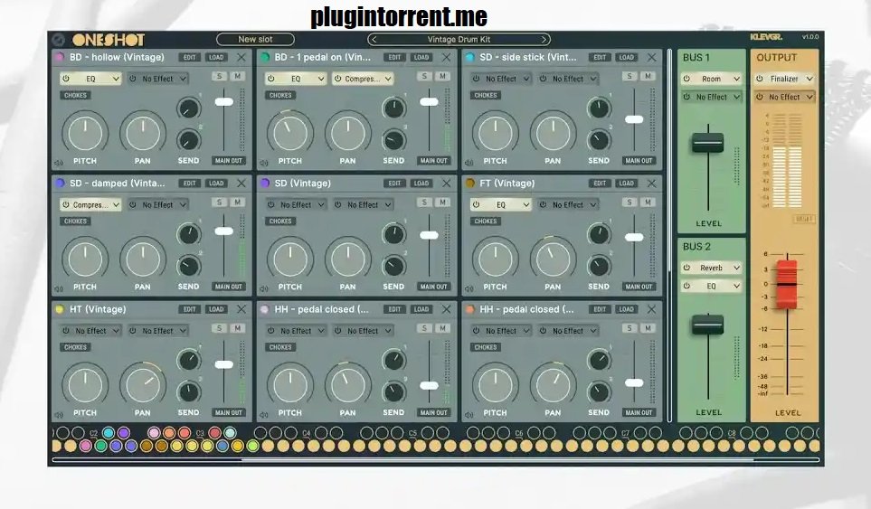Load a sample into SD - damped slot
This screenshot has height=509, width=871.
point(216,184)
